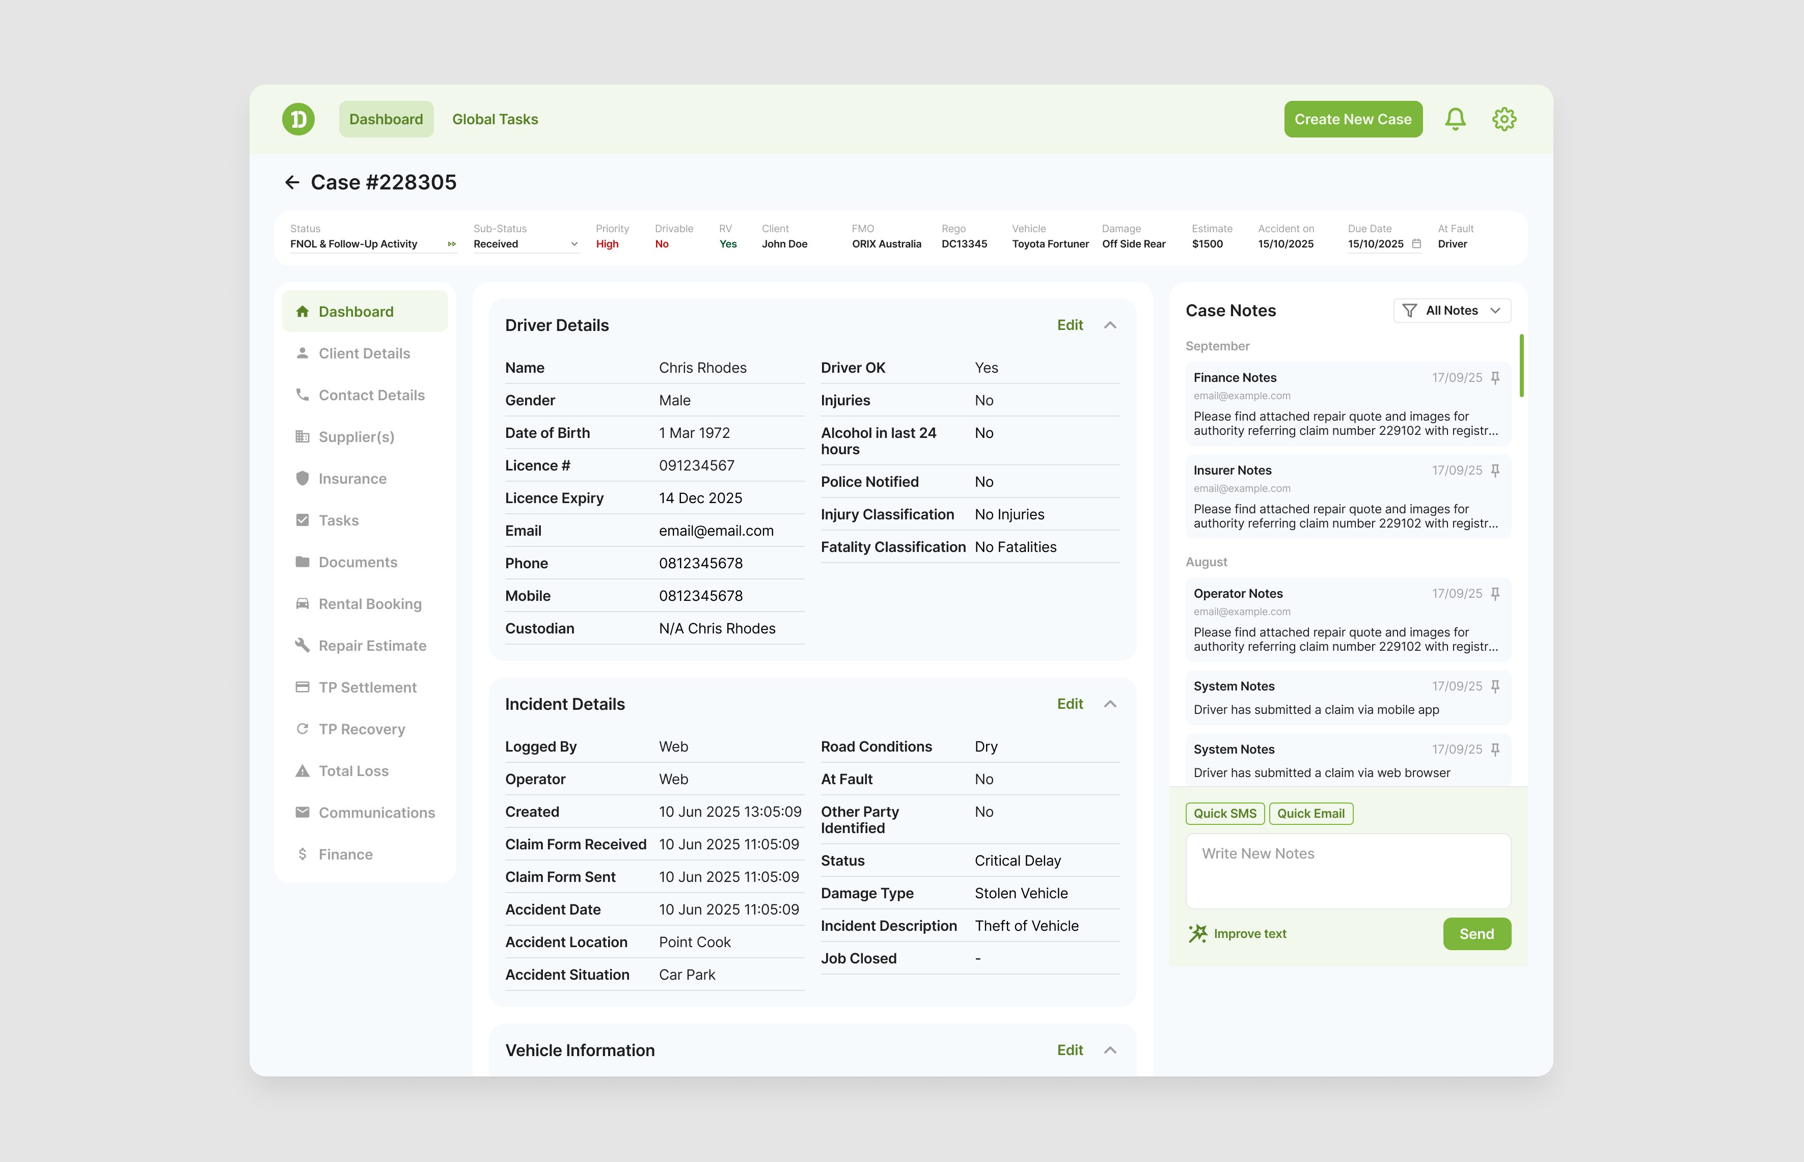Open the Sub-Status Received dropdown
The image size is (1804, 1162).
(526, 244)
